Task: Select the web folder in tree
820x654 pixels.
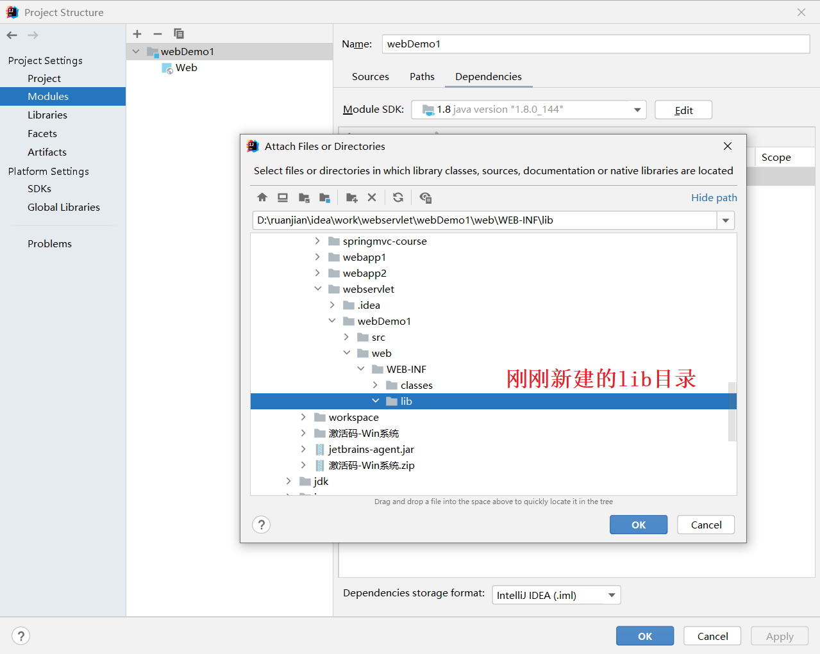Action: tap(381, 353)
